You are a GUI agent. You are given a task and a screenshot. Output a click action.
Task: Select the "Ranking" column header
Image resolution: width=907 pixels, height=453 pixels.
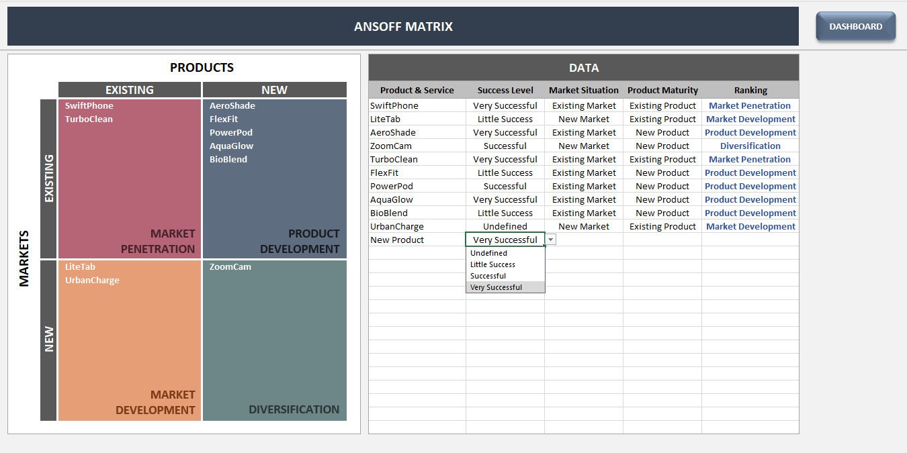coord(750,90)
